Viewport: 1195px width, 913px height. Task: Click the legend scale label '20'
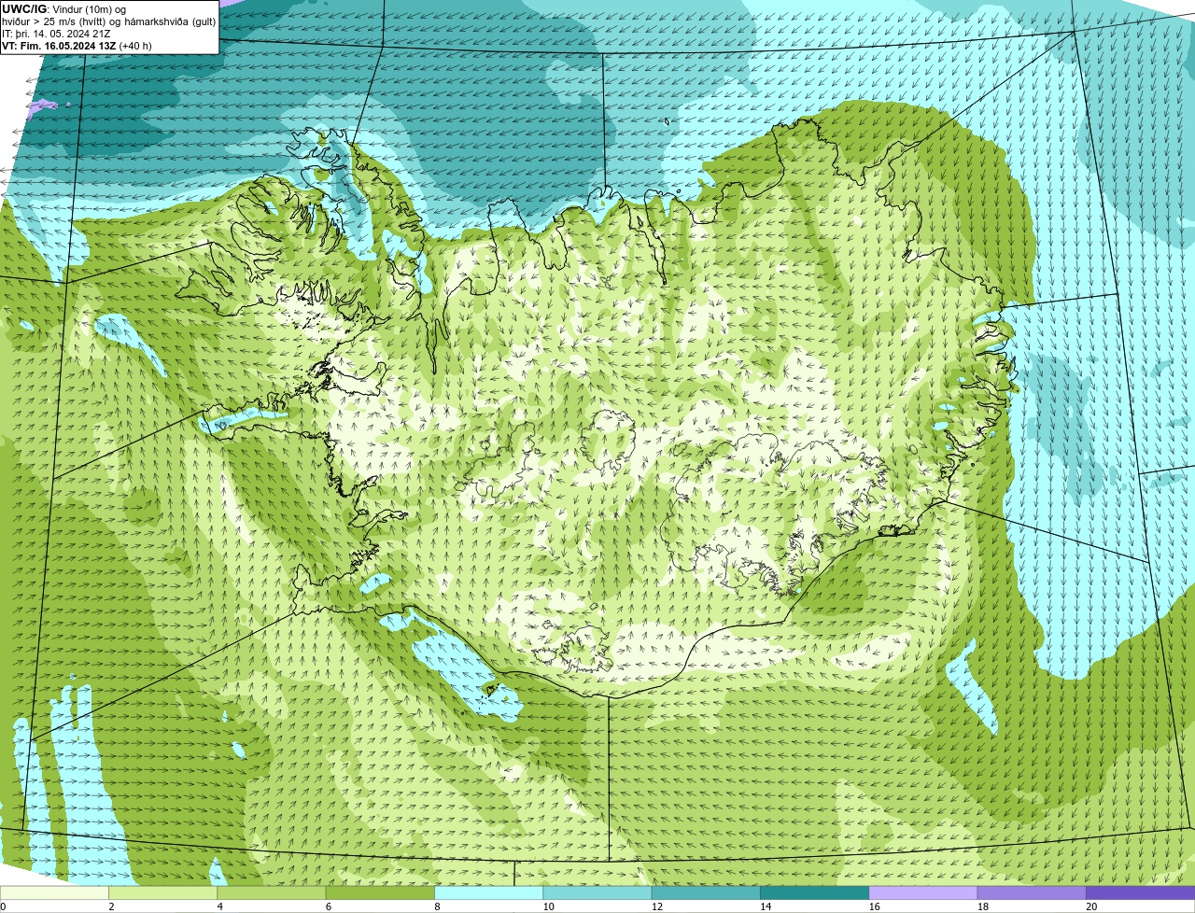[1091, 906]
